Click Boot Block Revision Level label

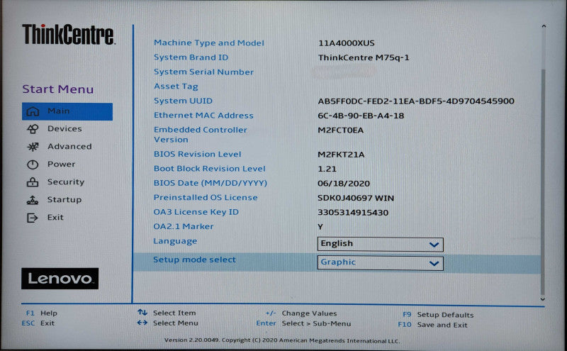(x=209, y=169)
